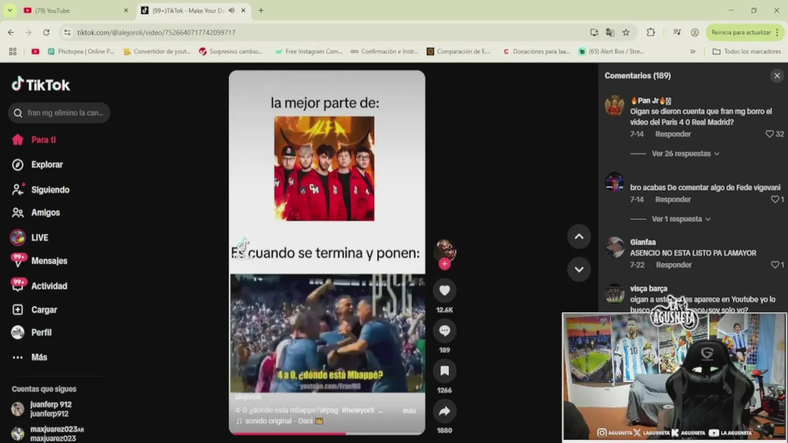Image resolution: width=788 pixels, height=443 pixels.
Task: Open Chrome extensions puzzle icon
Action: (651, 32)
